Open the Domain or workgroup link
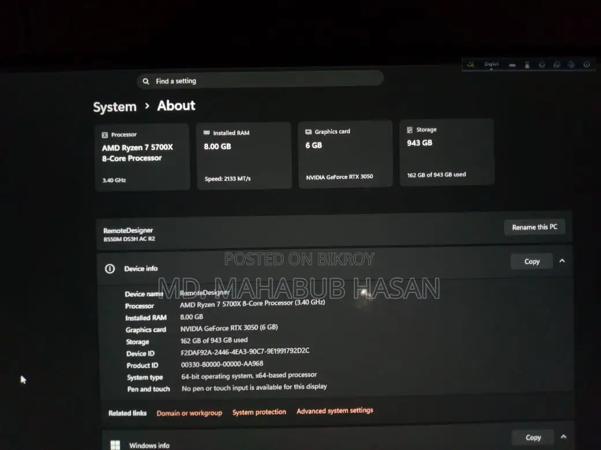601x450 pixels. pos(190,413)
